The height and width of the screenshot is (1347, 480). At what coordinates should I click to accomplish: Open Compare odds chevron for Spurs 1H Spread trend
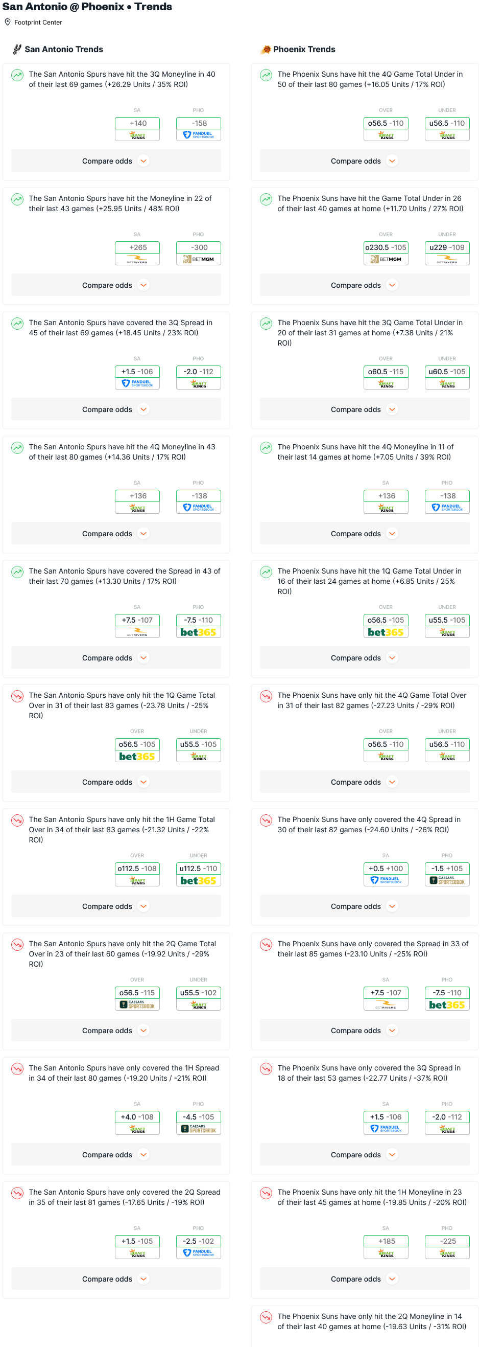tap(143, 1154)
